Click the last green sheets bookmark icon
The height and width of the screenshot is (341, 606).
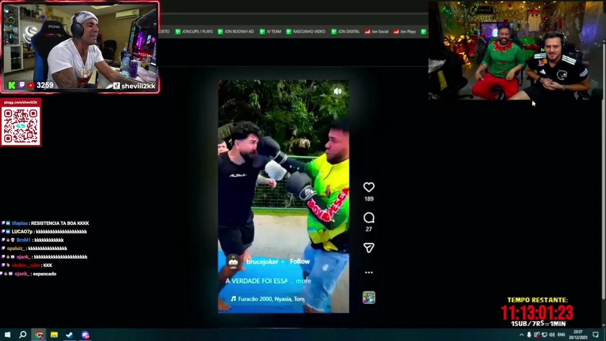[424, 31]
